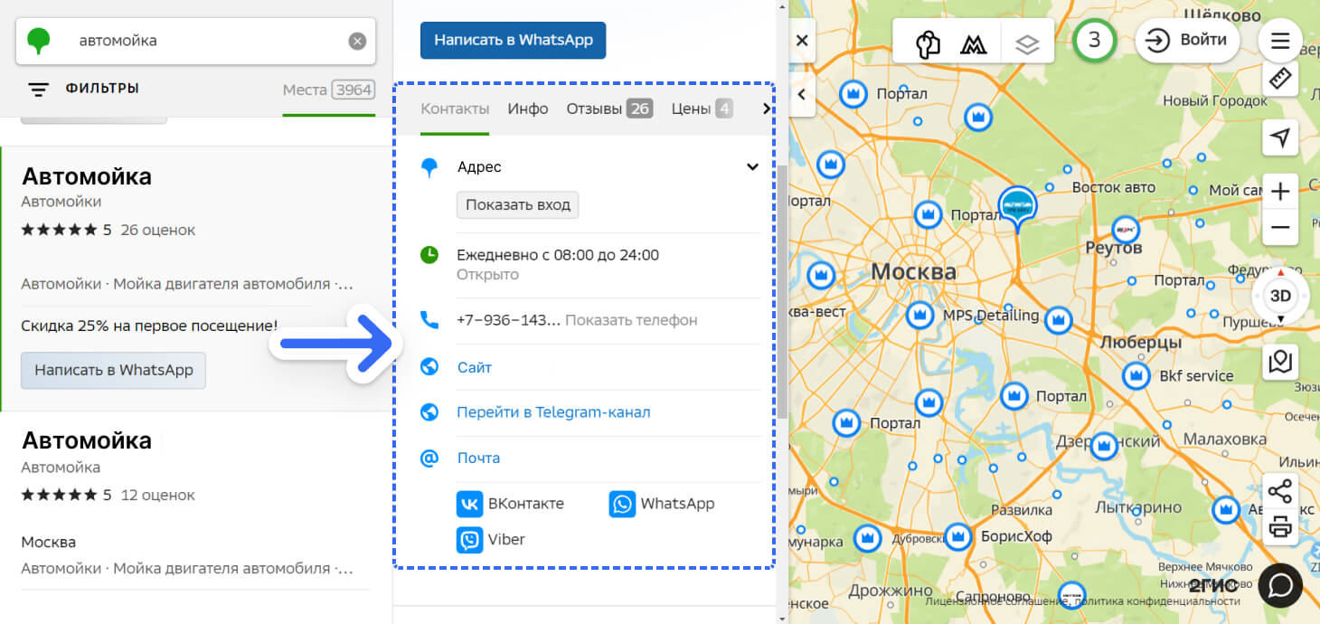Click the БорисХоф map label

pyautogui.click(x=1016, y=536)
